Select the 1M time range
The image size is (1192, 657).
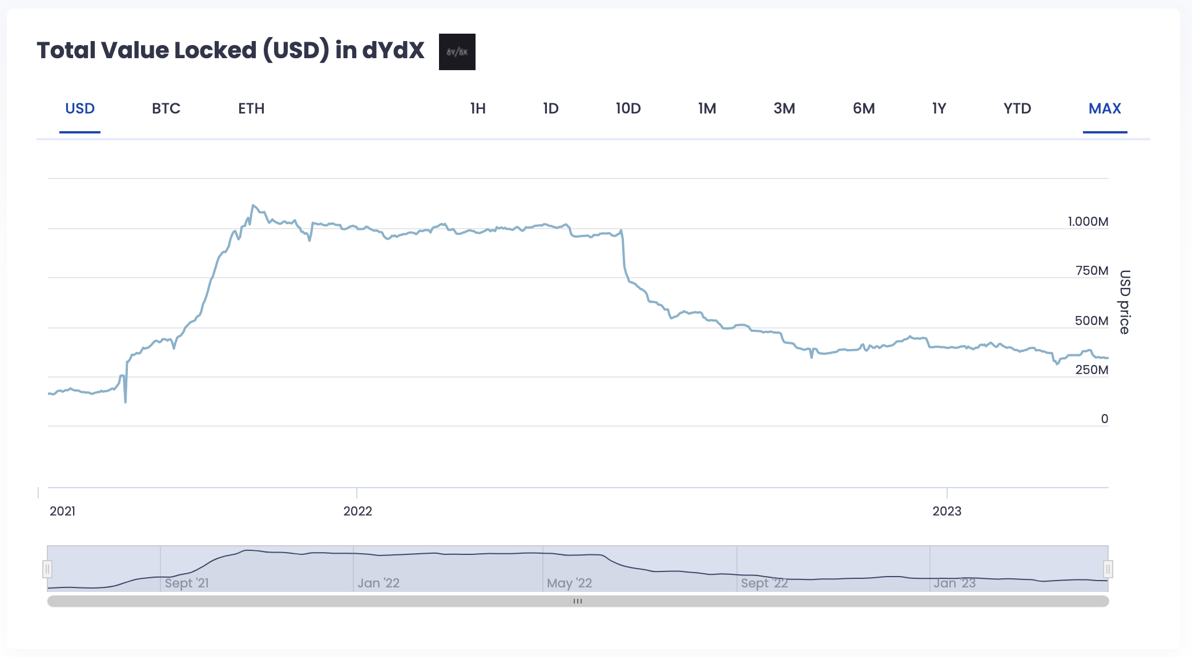point(707,108)
